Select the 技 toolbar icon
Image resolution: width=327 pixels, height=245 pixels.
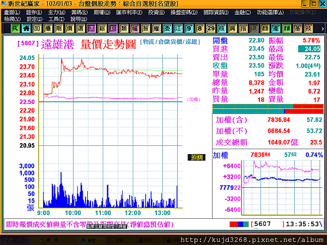308,28
